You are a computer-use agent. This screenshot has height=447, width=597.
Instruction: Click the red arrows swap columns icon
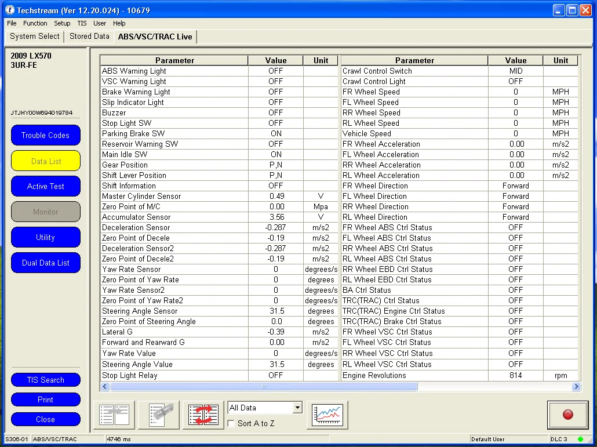[203, 415]
